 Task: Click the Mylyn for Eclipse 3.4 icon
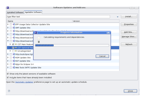[14, 64]
